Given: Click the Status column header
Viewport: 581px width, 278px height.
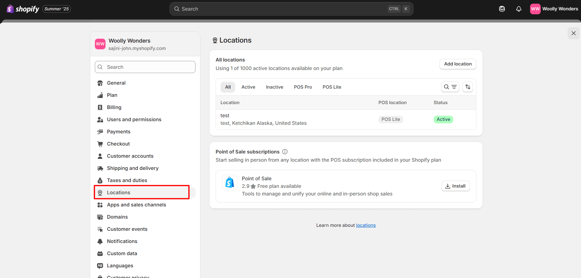Looking at the screenshot, I should point(440,103).
